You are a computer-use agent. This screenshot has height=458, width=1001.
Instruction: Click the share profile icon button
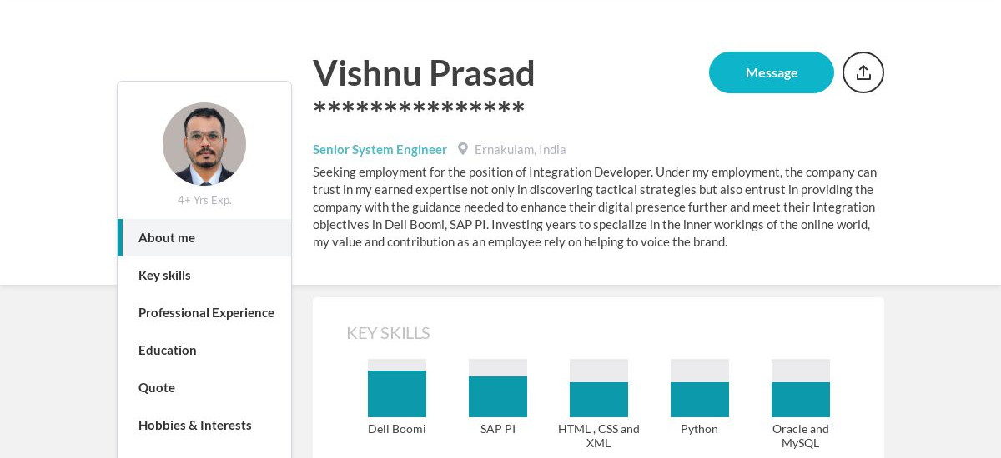click(863, 72)
